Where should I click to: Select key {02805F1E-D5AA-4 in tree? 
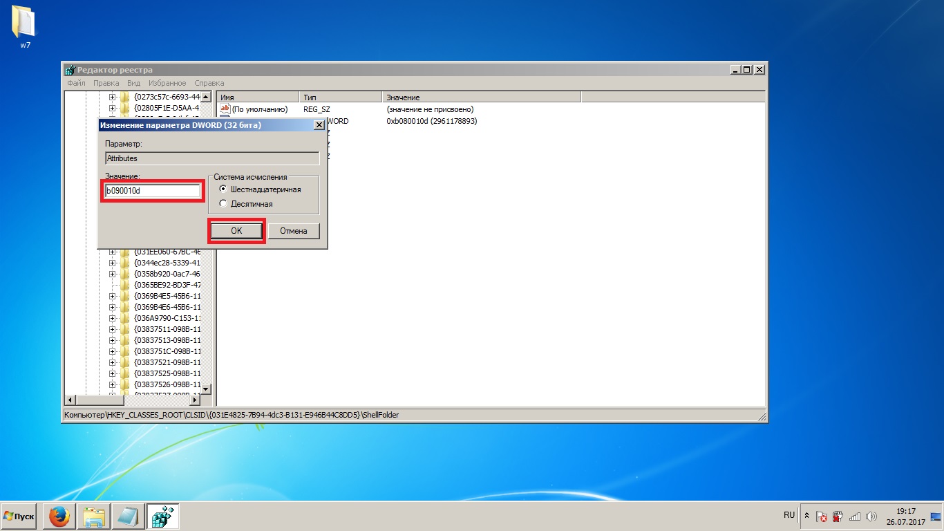[x=167, y=108]
